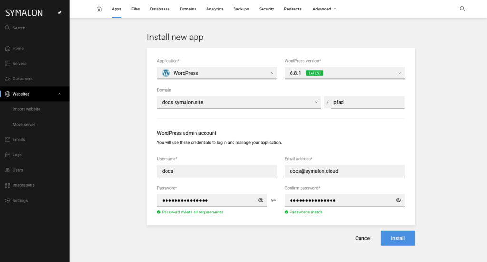Click the Settings gear icon
487x262 pixels.
click(8, 200)
